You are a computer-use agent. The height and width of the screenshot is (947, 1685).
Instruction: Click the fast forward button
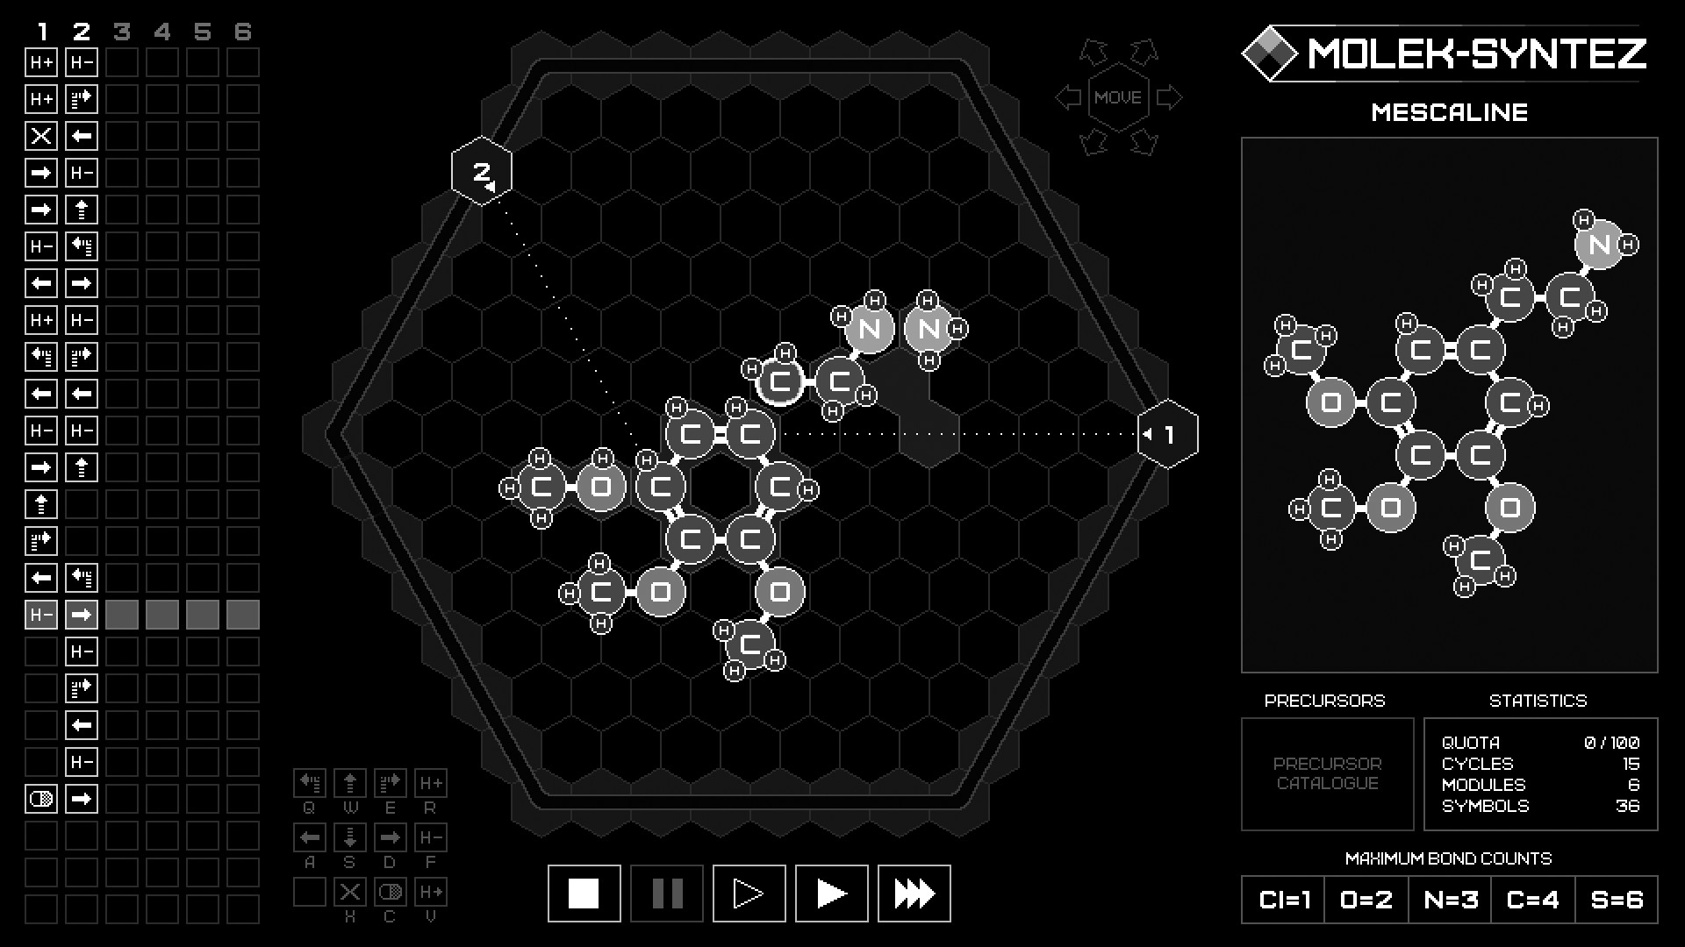(914, 892)
